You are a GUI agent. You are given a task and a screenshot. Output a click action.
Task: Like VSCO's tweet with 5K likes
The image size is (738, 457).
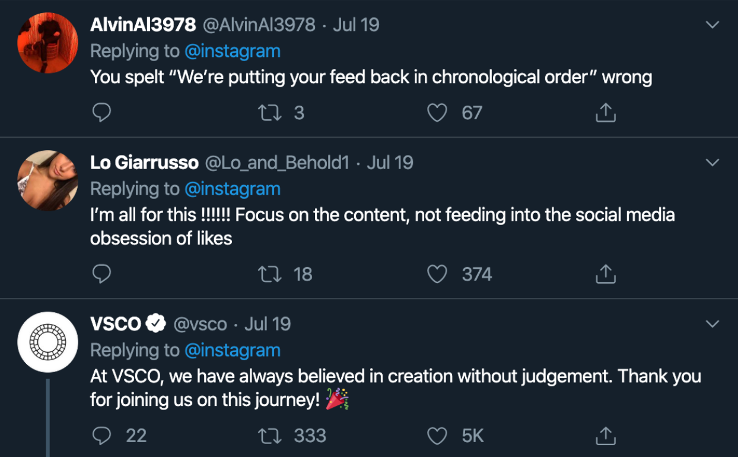[437, 436]
